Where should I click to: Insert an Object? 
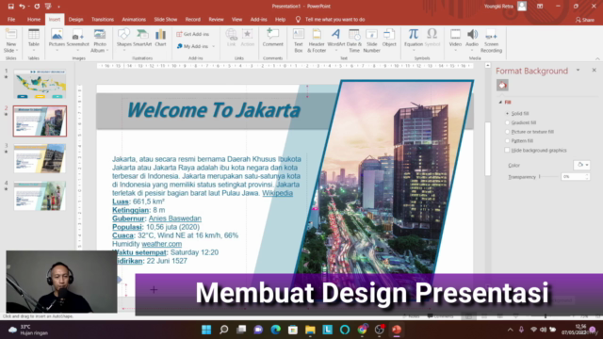(389, 38)
